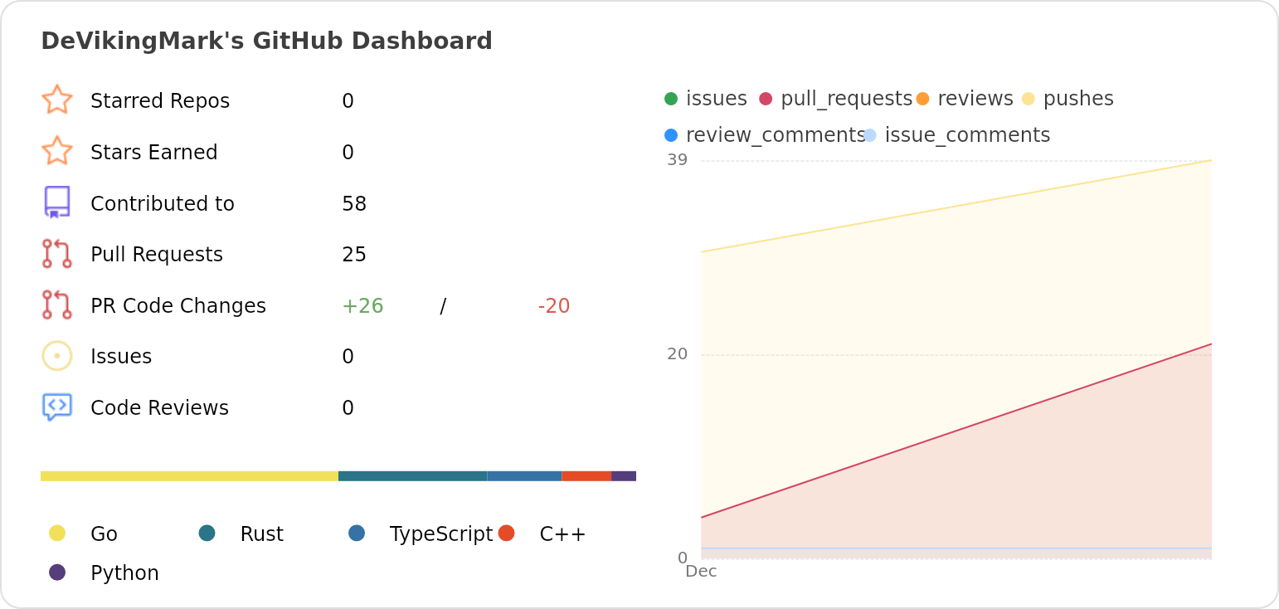Screen dimensions: 1279x609
Task: Click the Rust language label
Action: (x=262, y=534)
